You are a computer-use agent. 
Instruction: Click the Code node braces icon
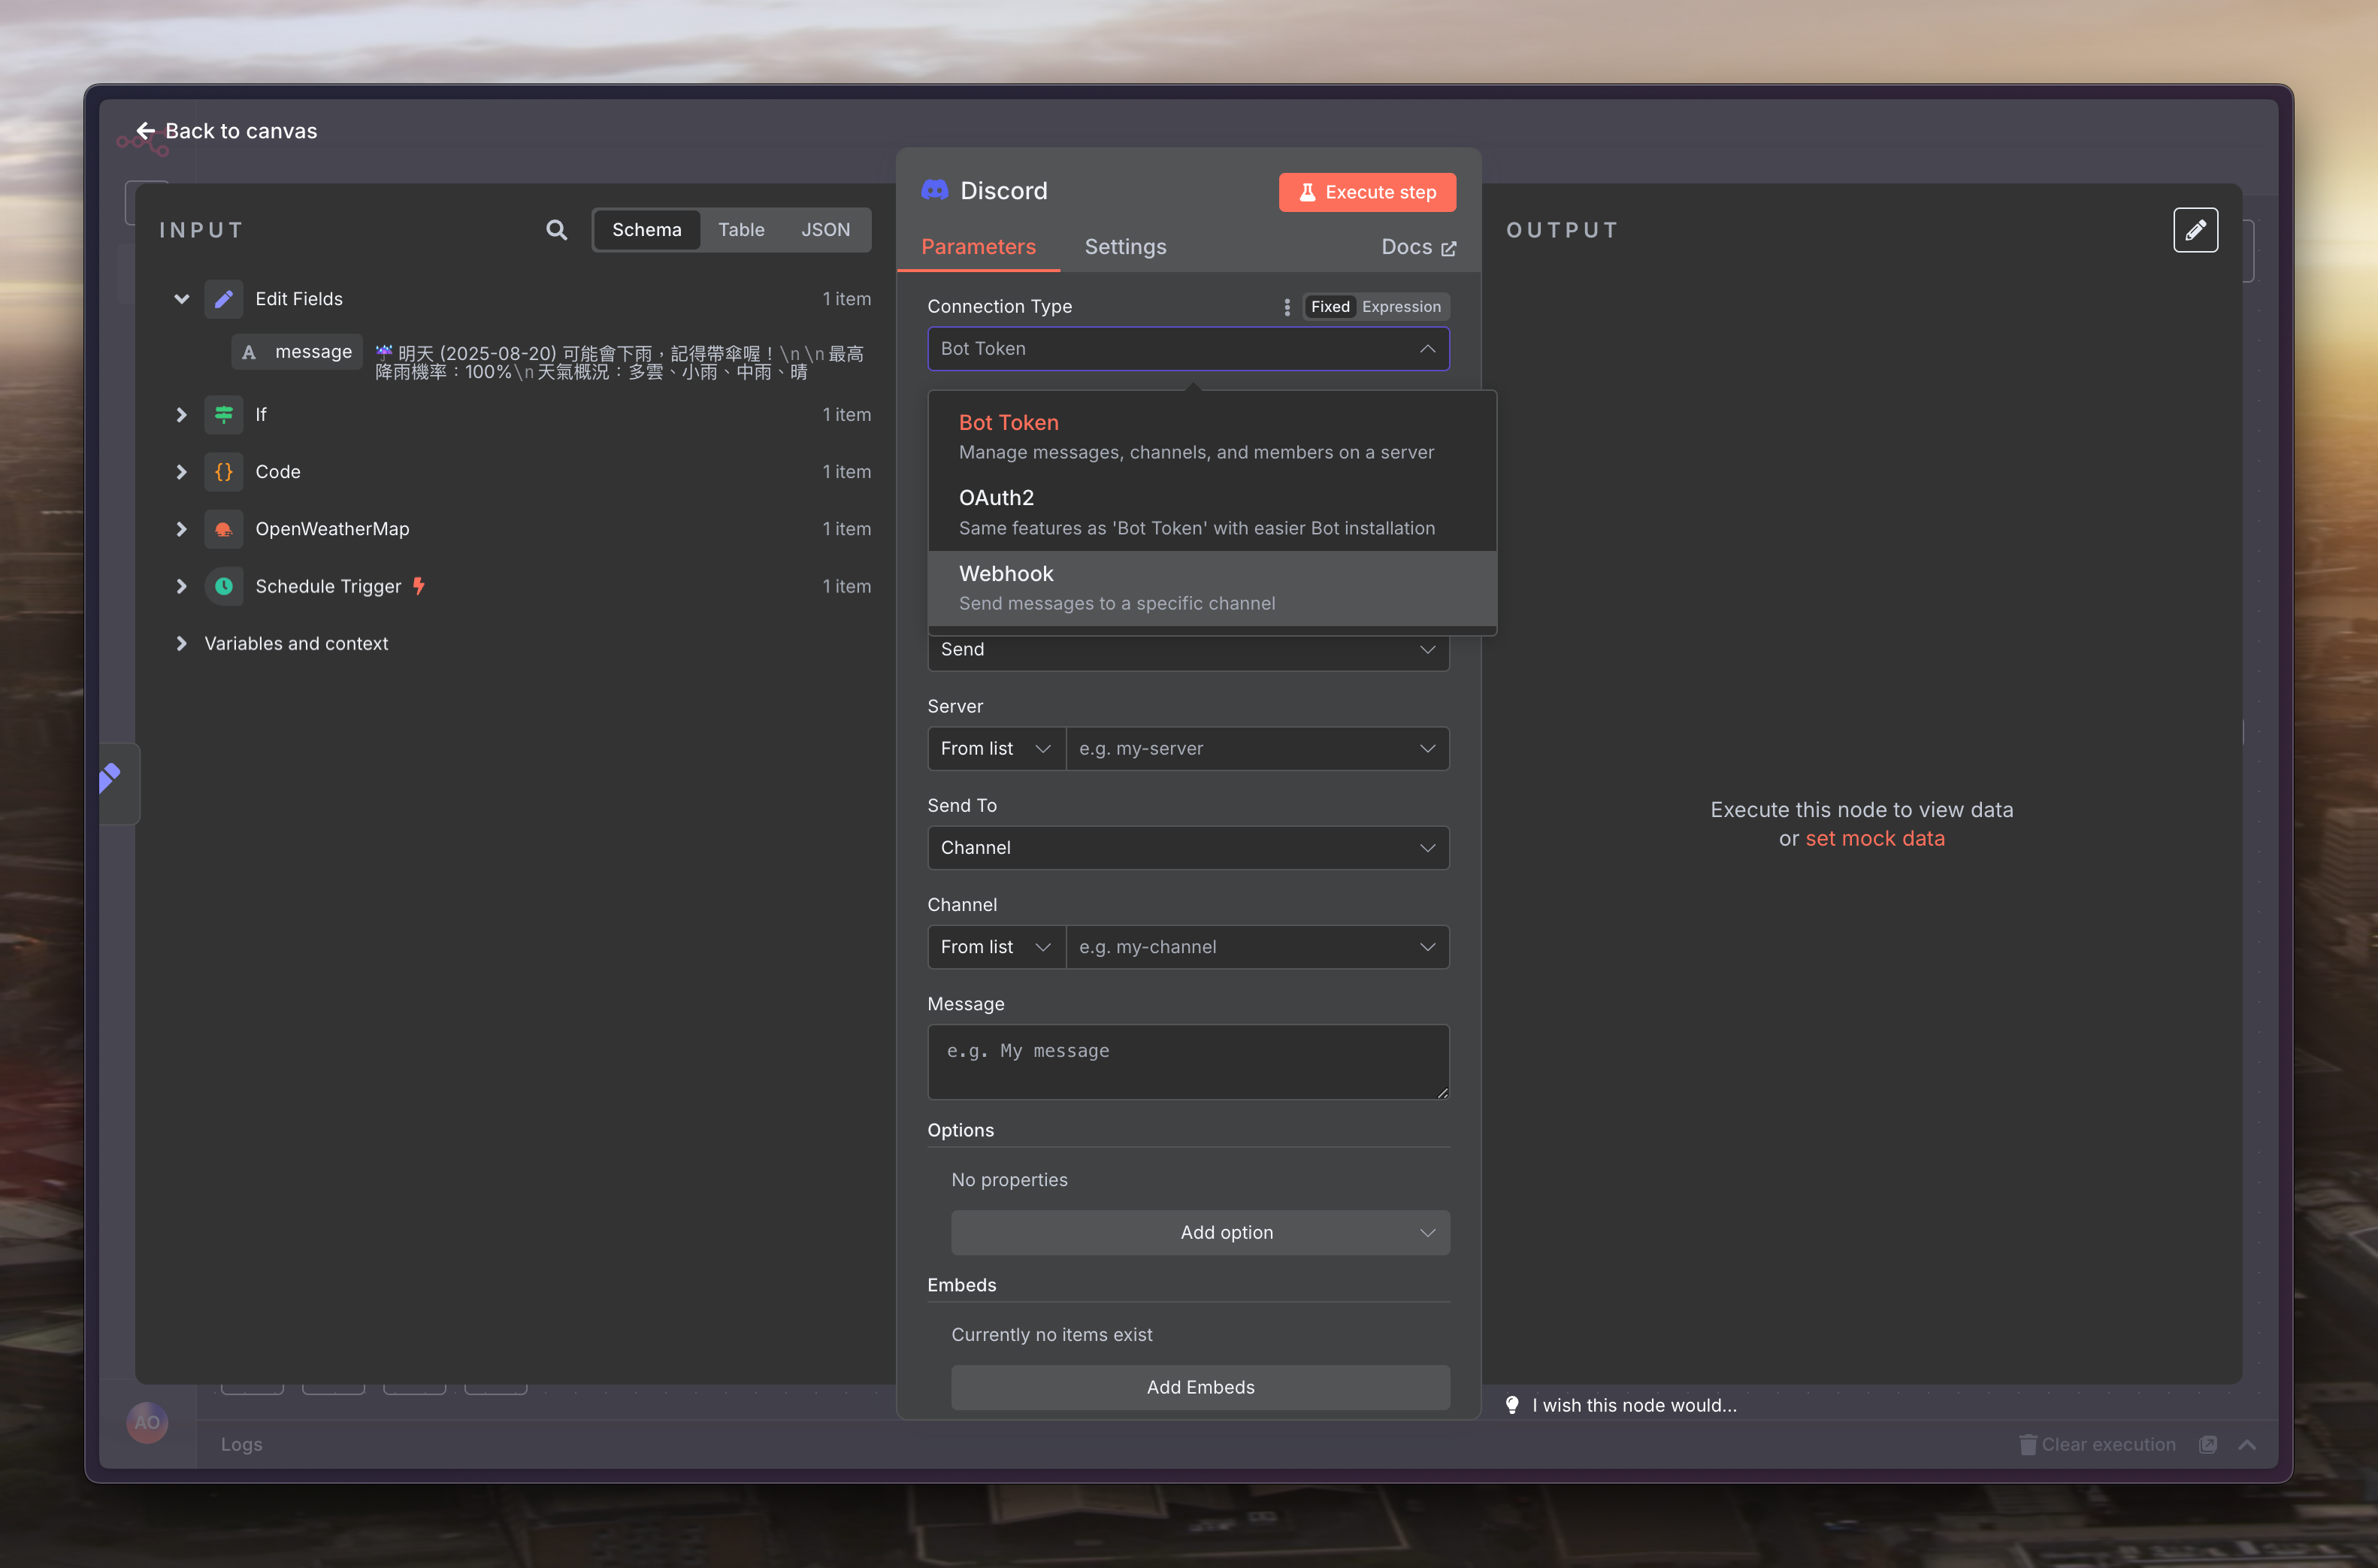pos(224,472)
